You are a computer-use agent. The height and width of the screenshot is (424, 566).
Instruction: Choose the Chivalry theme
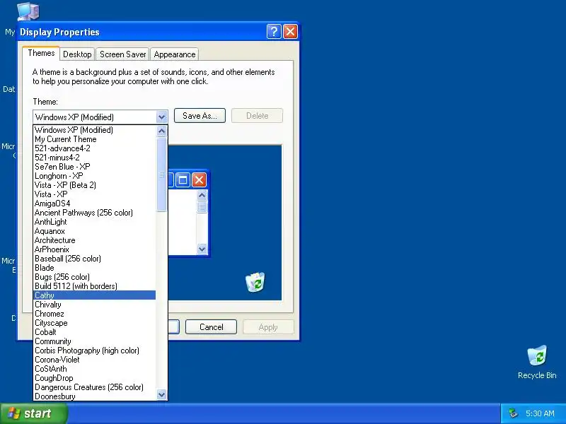click(95, 305)
